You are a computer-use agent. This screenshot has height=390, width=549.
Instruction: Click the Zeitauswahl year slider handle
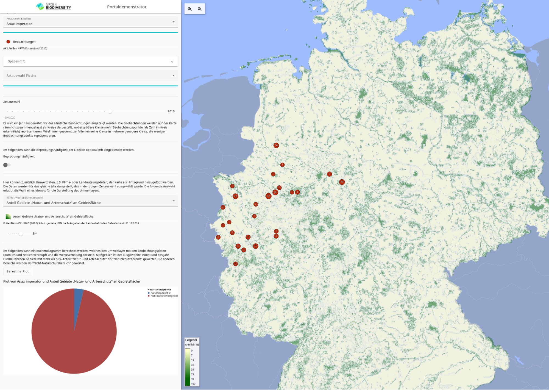110,111
